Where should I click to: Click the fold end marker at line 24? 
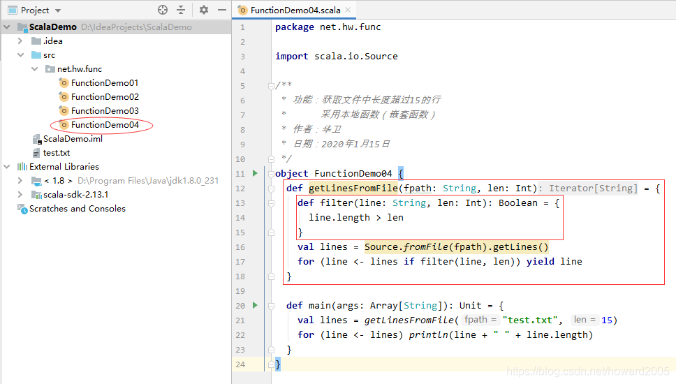[x=271, y=364]
